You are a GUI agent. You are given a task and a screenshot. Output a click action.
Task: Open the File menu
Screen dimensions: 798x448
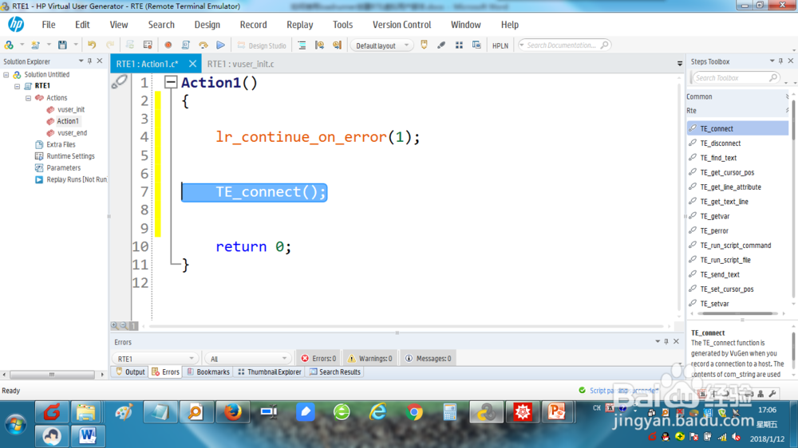[x=49, y=25]
